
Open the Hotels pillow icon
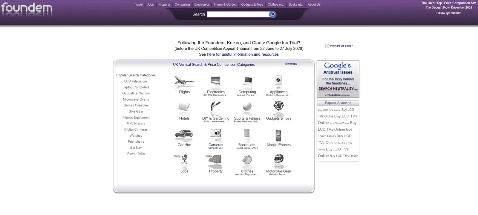coord(184,107)
